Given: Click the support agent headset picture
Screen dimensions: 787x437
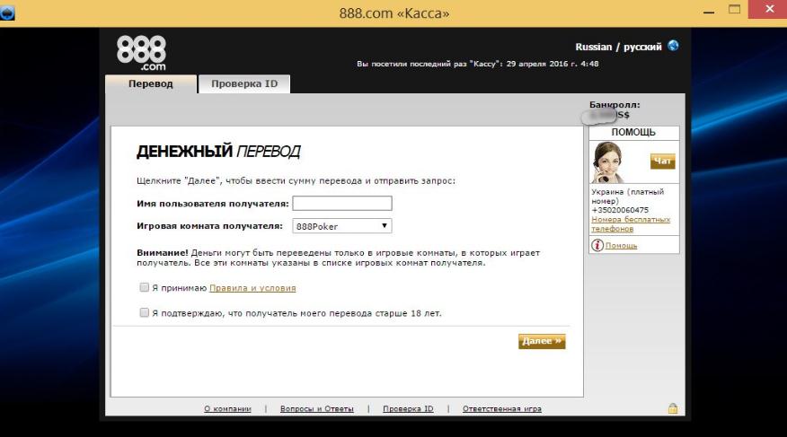Looking at the screenshot, I should click(608, 162).
